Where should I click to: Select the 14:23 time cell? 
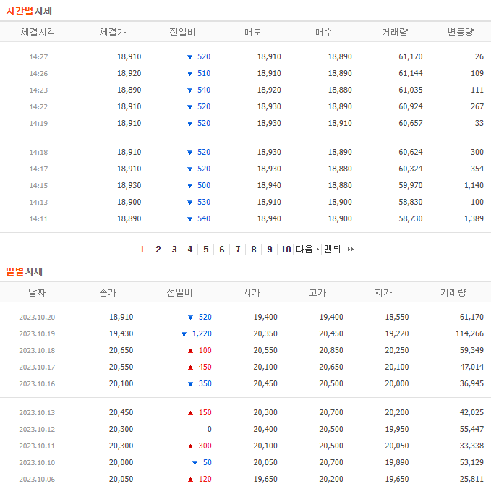click(x=38, y=90)
